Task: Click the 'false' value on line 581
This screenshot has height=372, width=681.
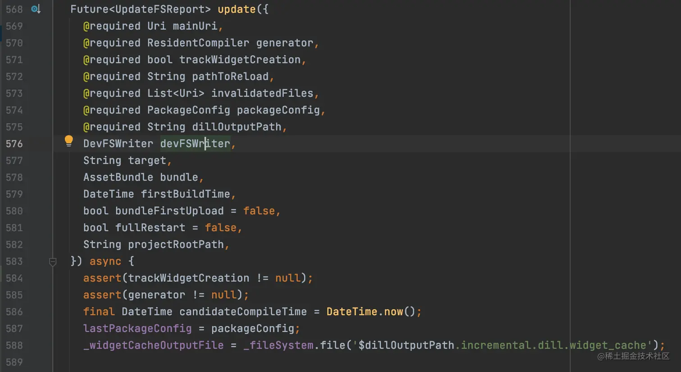Action: click(221, 228)
